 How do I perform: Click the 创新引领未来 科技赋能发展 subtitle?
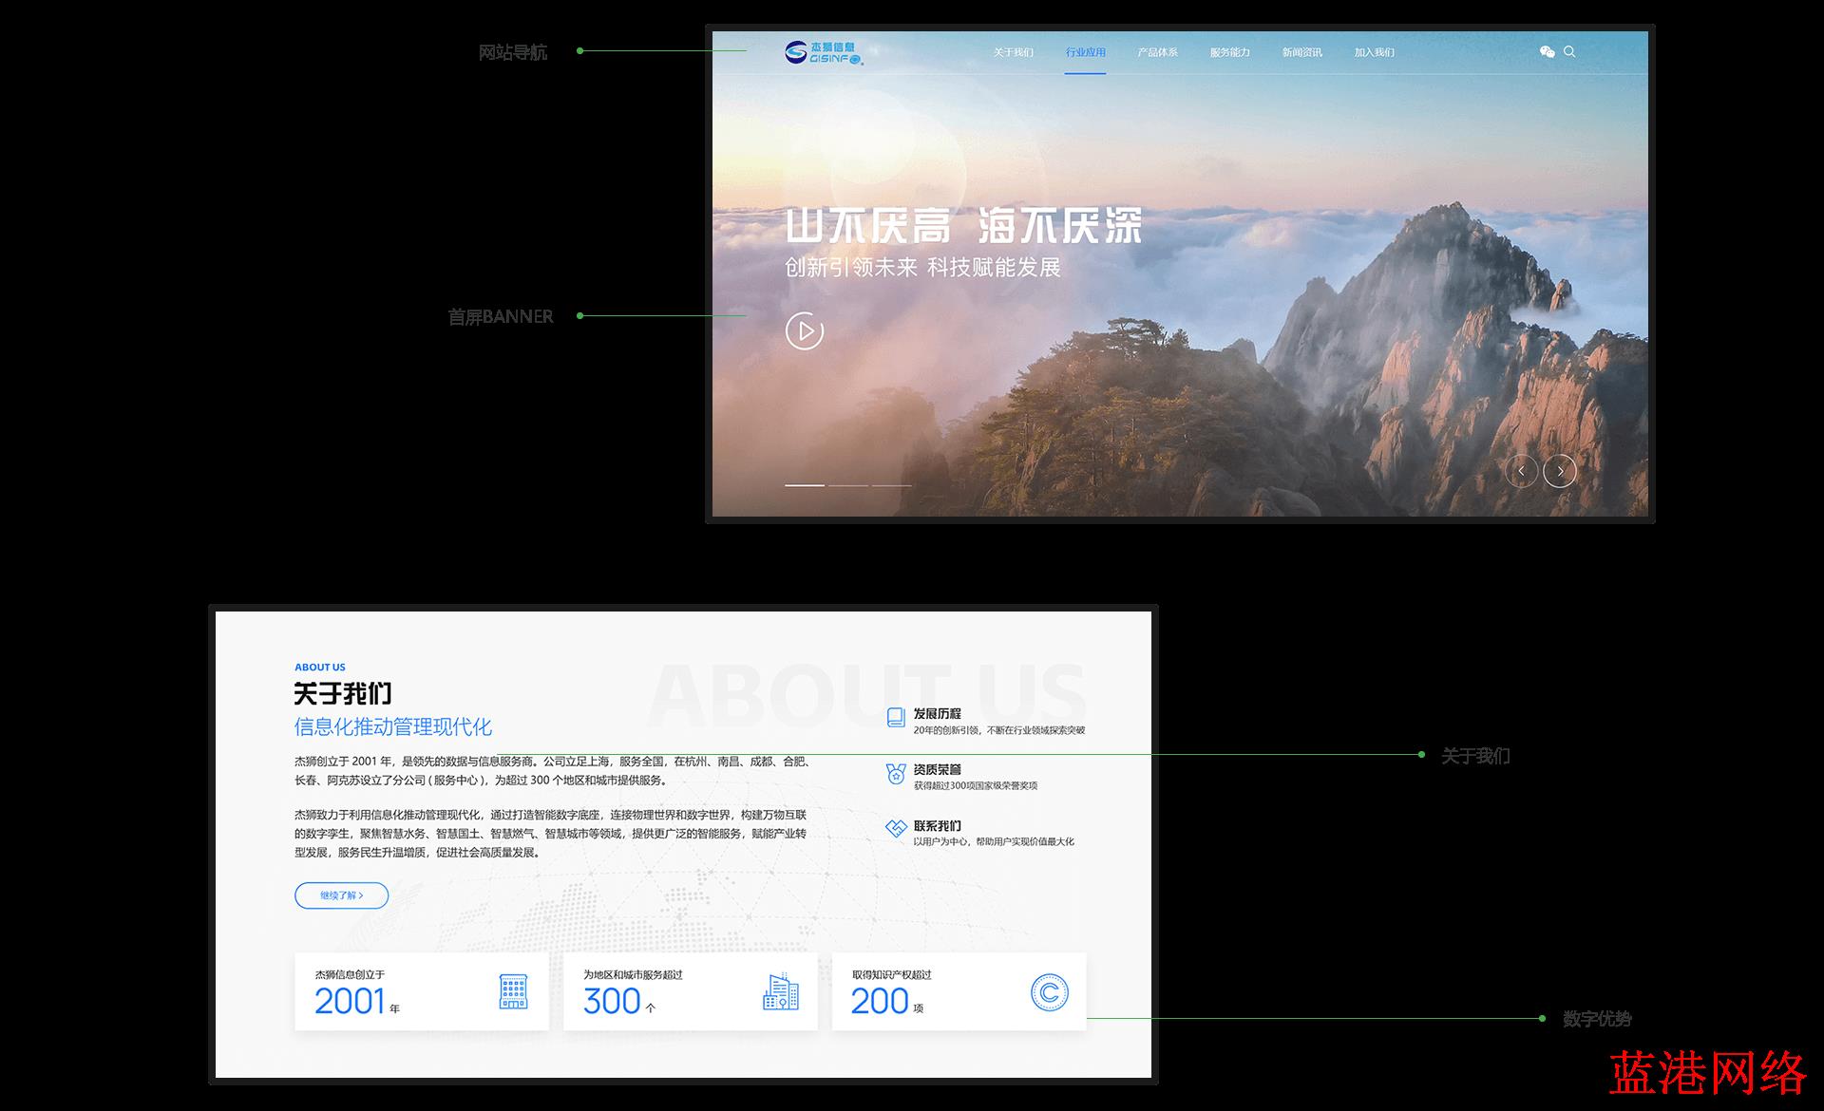click(922, 268)
